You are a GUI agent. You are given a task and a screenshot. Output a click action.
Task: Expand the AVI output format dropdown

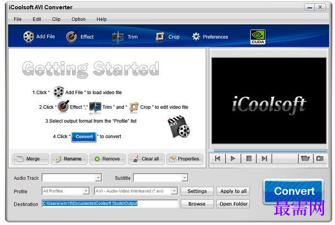[x=174, y=191]
